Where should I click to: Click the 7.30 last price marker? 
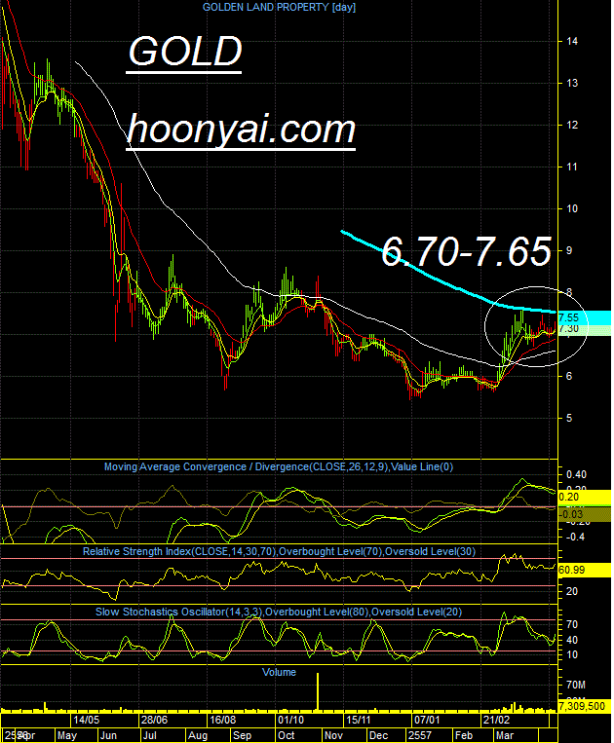click(585, 329)
